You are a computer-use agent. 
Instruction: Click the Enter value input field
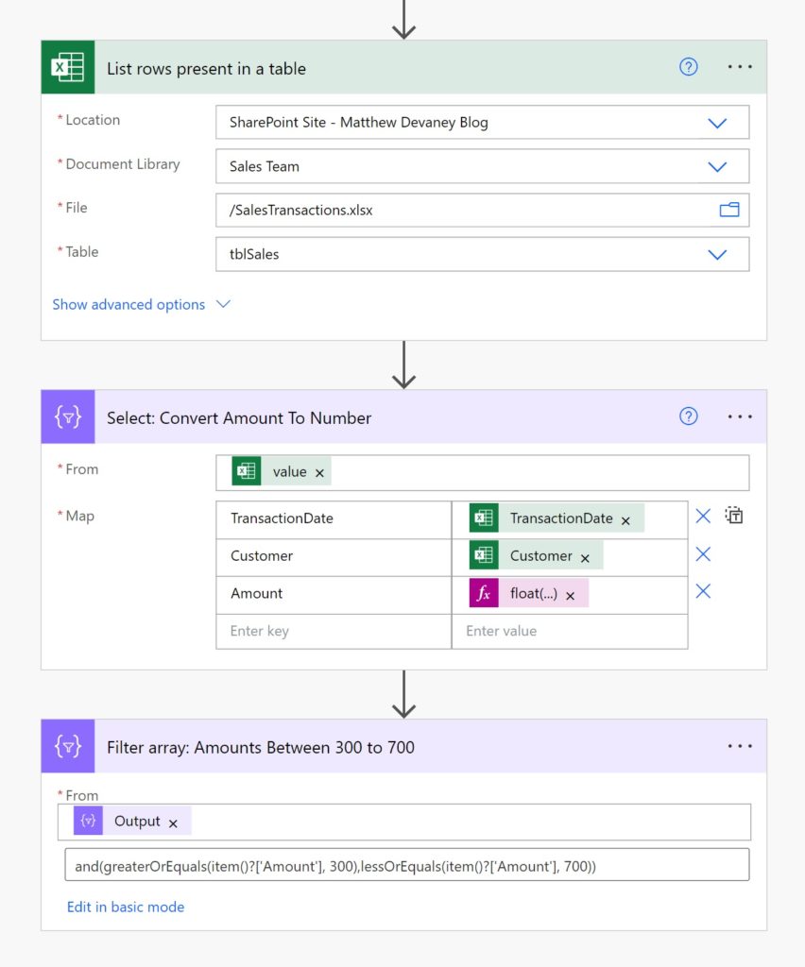click(570, 632)
